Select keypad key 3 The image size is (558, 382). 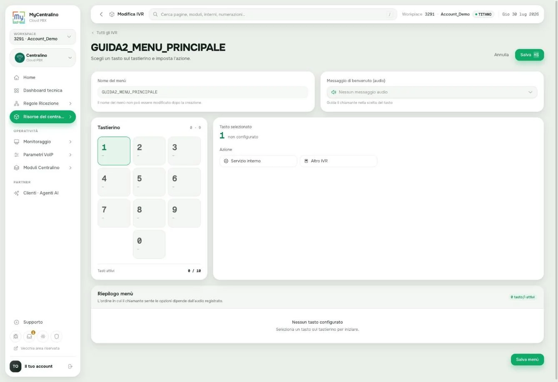pos(184,151)
